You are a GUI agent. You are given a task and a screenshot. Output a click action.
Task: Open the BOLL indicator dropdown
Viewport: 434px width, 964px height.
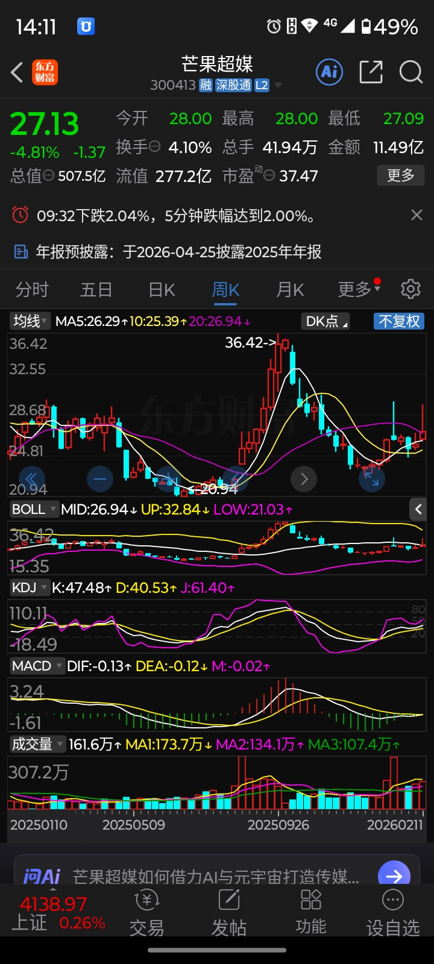[34, 509]
